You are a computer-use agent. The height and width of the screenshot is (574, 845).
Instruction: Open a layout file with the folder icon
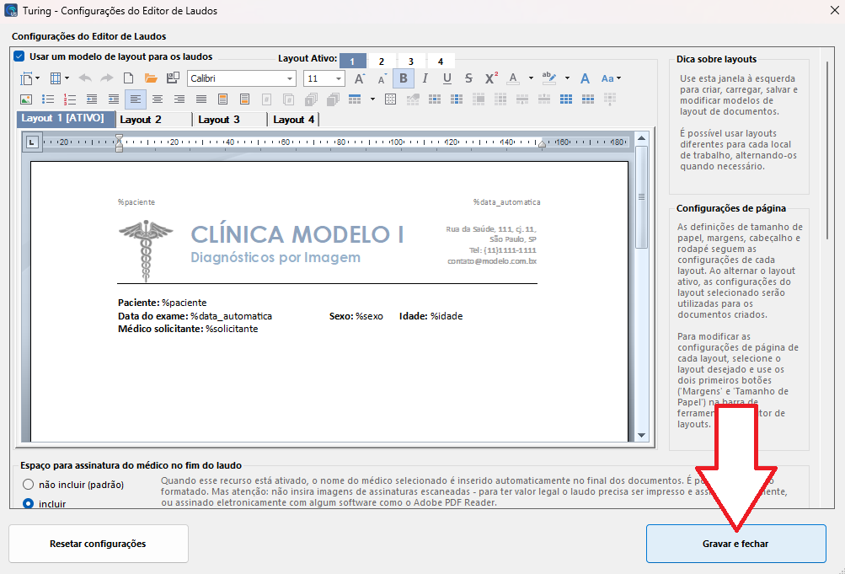[x=151, y=78]
